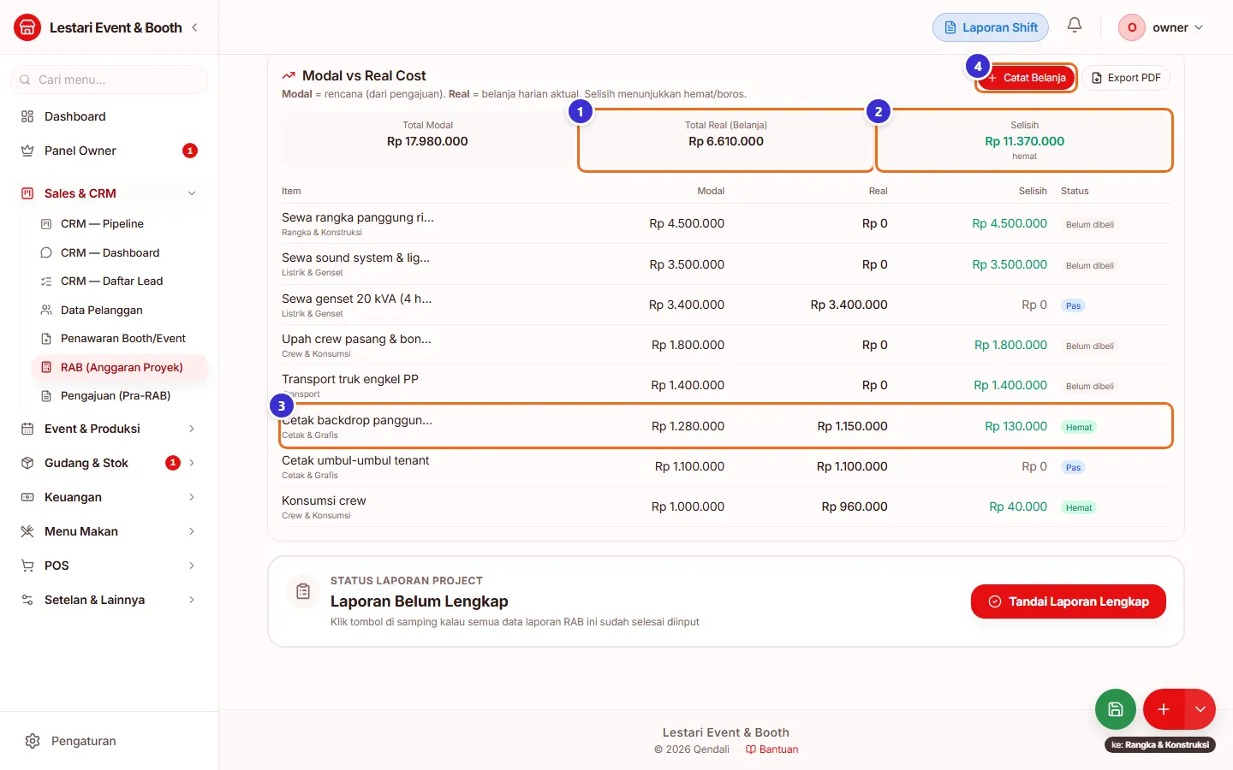Screen dimensions: 1233x770
Task: Open the dropdown arrow beside the red plus
Action: click(x=1200, y=709)
